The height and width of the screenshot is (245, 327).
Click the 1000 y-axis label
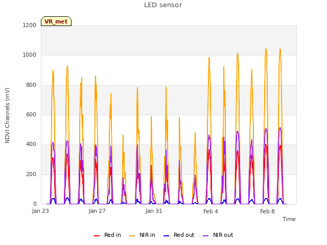(30, 55)
